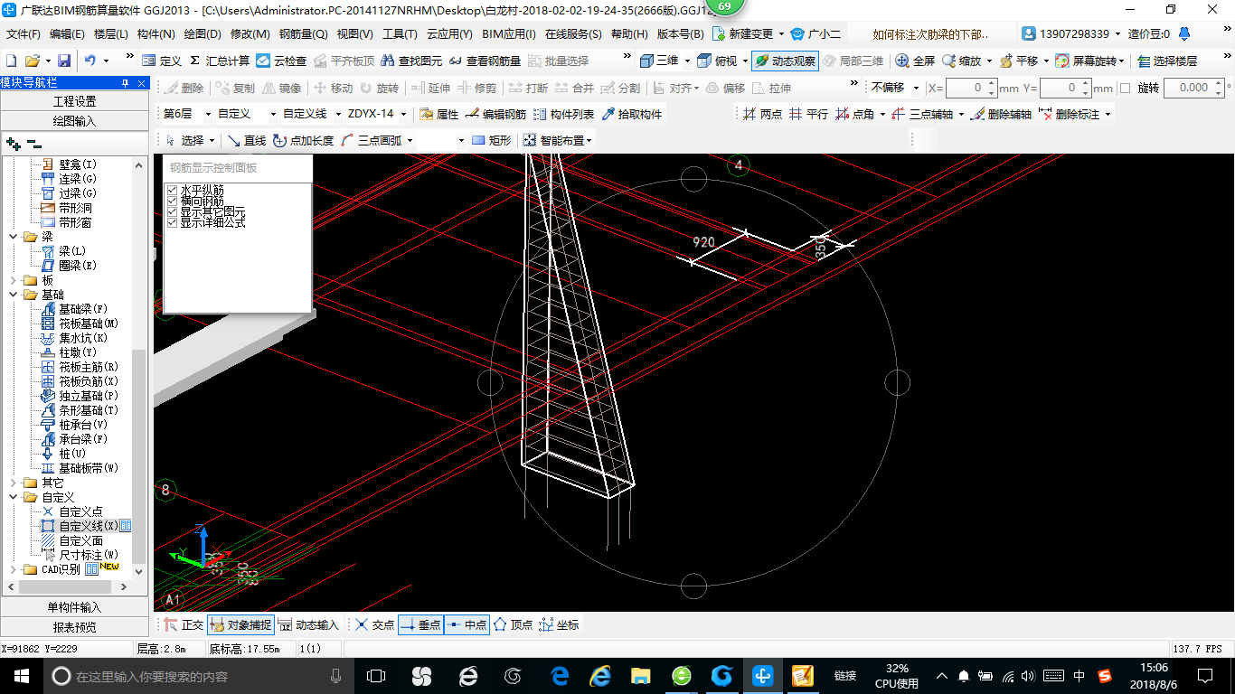The height and width of the screenshot is (694, 1235).
Task: Click the Windows search box
Action: point(197,676)
